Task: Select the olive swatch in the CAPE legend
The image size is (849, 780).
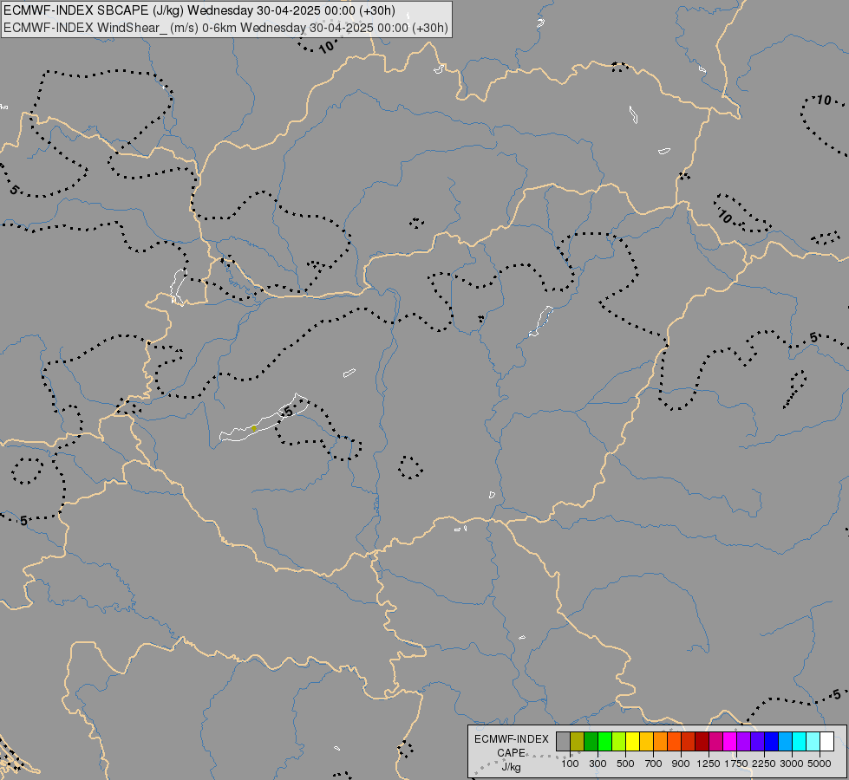Action: coord(578,741)
